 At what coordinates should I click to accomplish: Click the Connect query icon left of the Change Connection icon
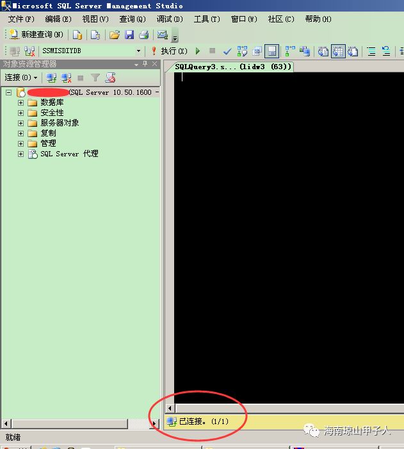pyautogui.click(x=15, y=51)
